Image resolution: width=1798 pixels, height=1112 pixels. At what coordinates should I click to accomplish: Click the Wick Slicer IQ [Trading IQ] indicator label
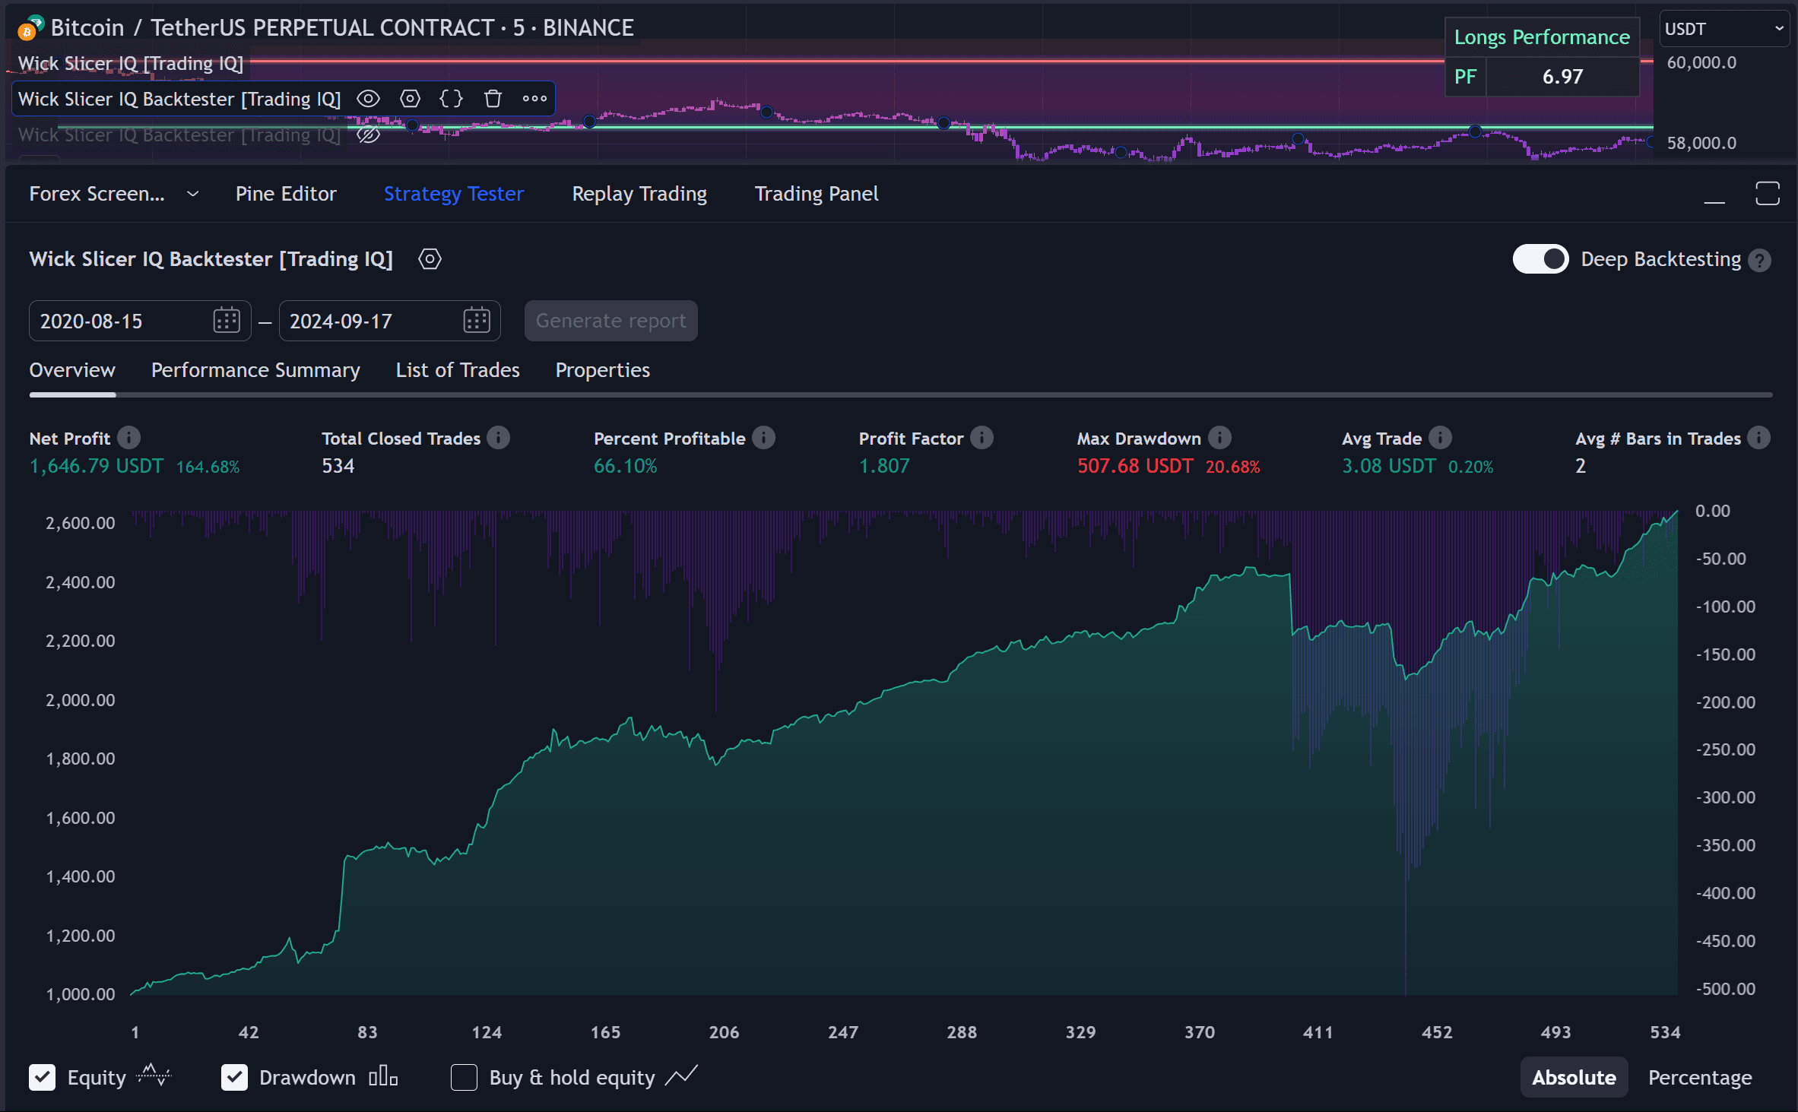pyautogui.click(x=131, y=63)
